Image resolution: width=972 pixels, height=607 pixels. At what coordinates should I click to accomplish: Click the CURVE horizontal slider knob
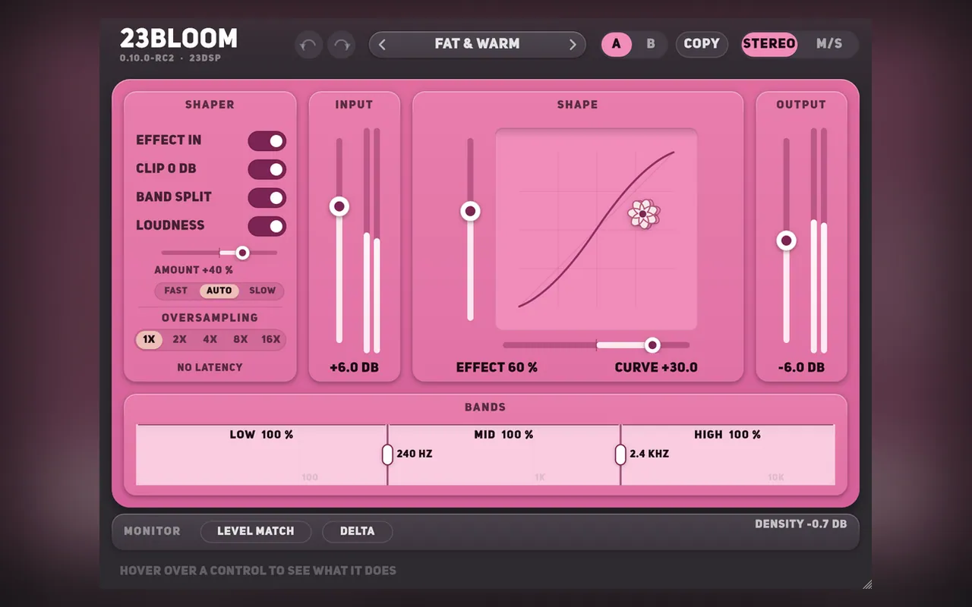(x=652, y=345)
